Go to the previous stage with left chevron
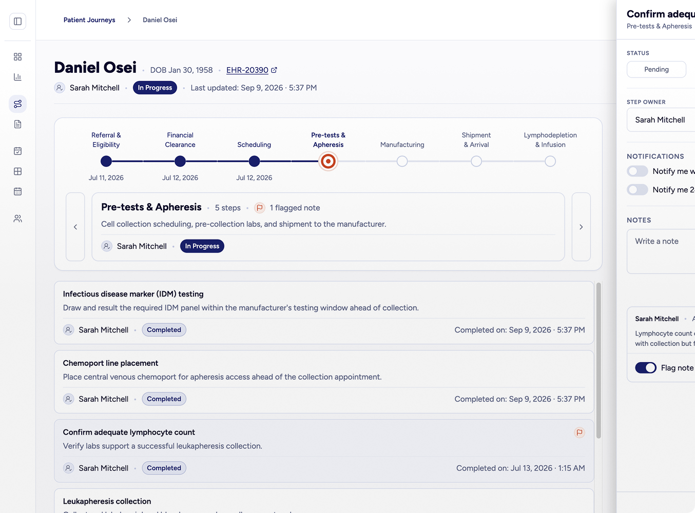The image size is (695, 513). [x=75, y=227]
